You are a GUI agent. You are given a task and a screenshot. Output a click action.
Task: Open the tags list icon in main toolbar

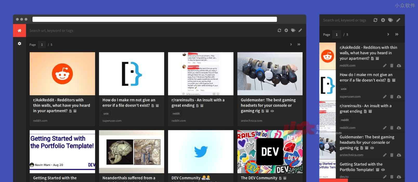[x=293, y=30]
